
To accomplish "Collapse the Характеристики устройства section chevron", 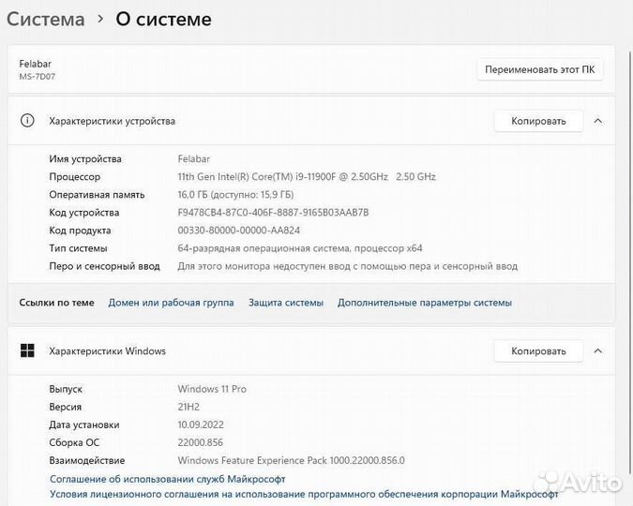I will [598, 121].
